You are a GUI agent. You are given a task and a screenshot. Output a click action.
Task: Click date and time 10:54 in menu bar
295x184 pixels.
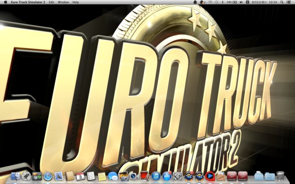point(264,2)
